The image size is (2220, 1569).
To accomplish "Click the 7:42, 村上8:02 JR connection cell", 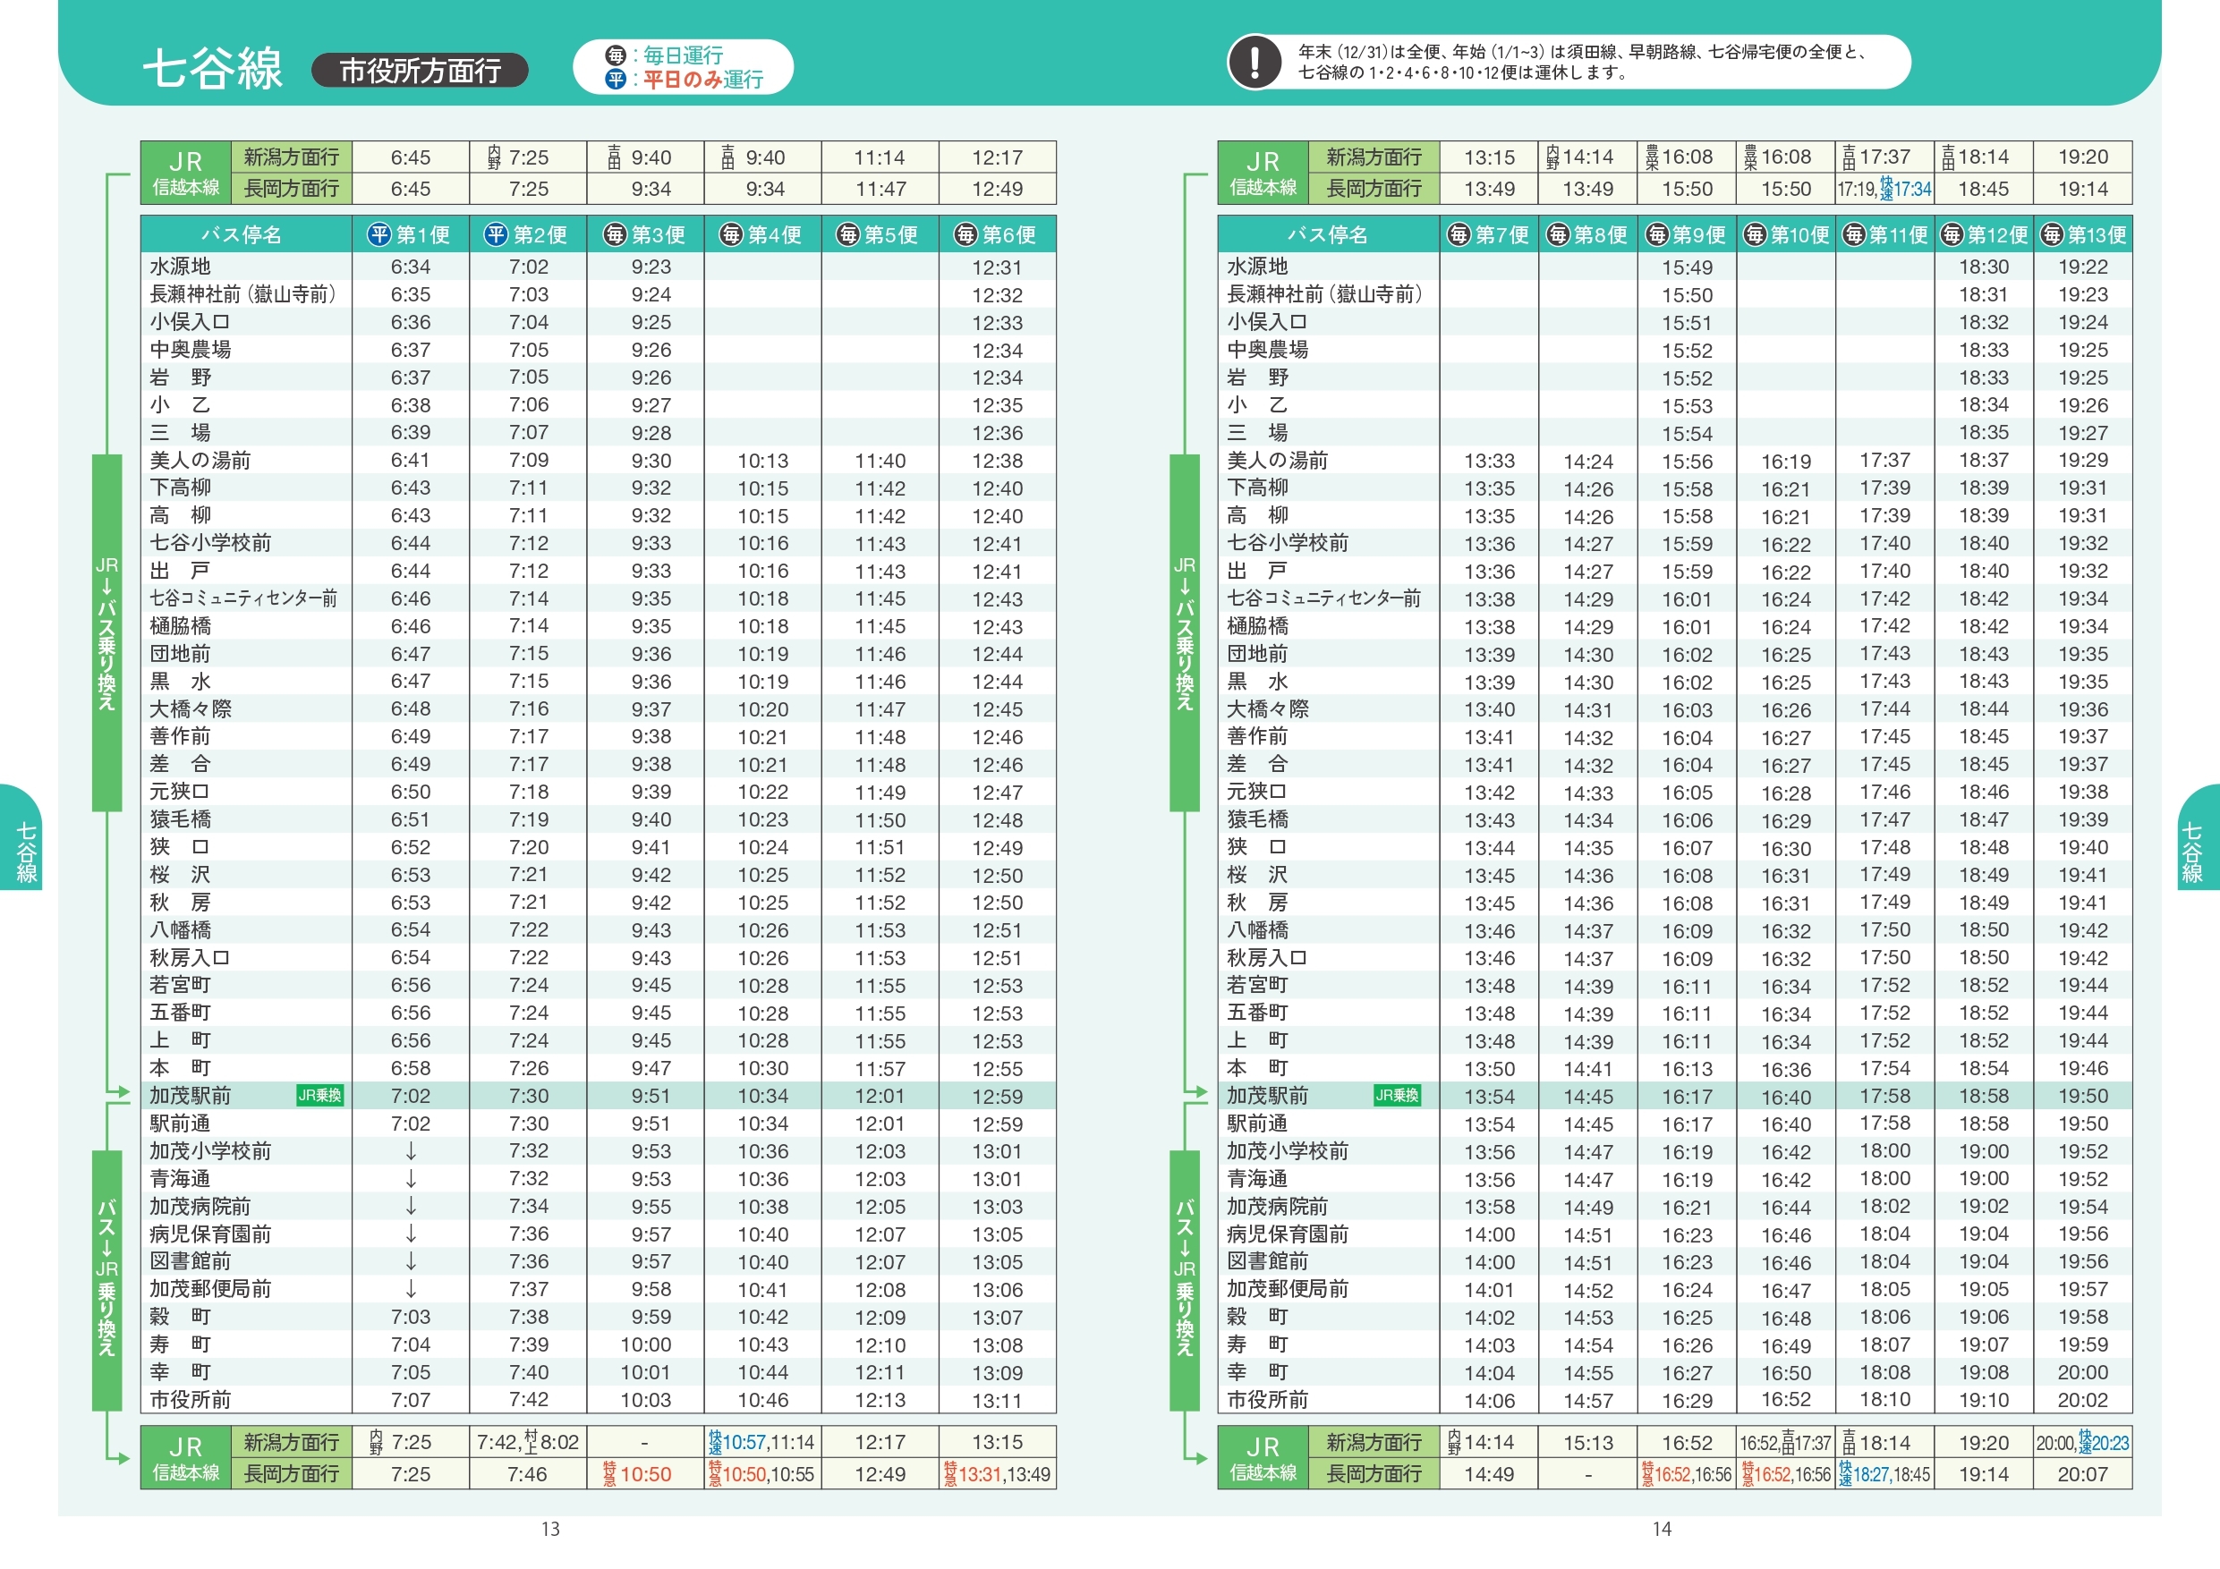I will click(528, 1442).
